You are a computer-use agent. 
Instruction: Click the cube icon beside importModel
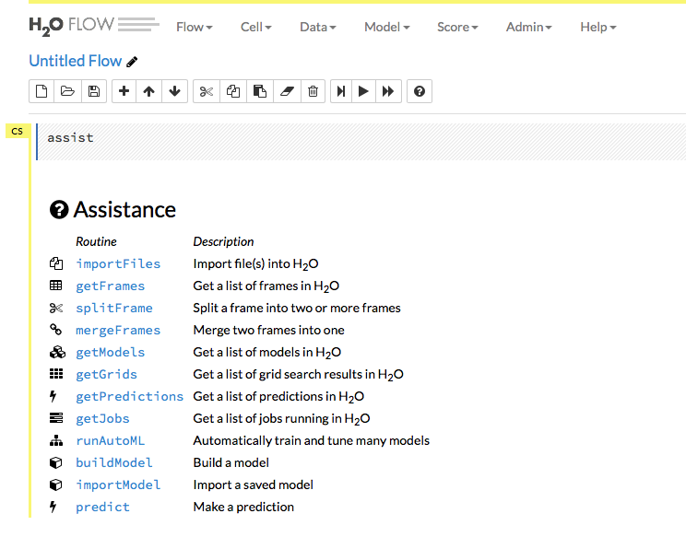[x=56, y=485]
